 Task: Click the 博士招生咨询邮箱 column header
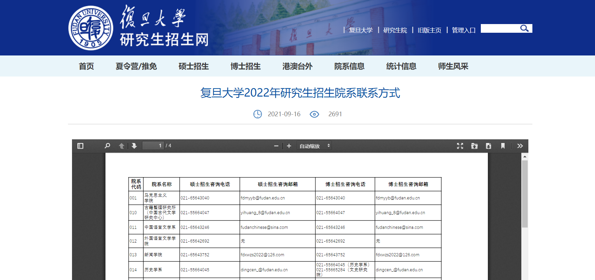(408, 184)
